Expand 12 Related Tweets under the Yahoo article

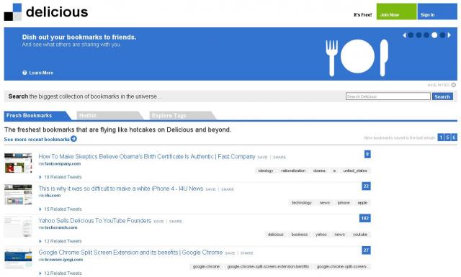[x=61, y=241]
